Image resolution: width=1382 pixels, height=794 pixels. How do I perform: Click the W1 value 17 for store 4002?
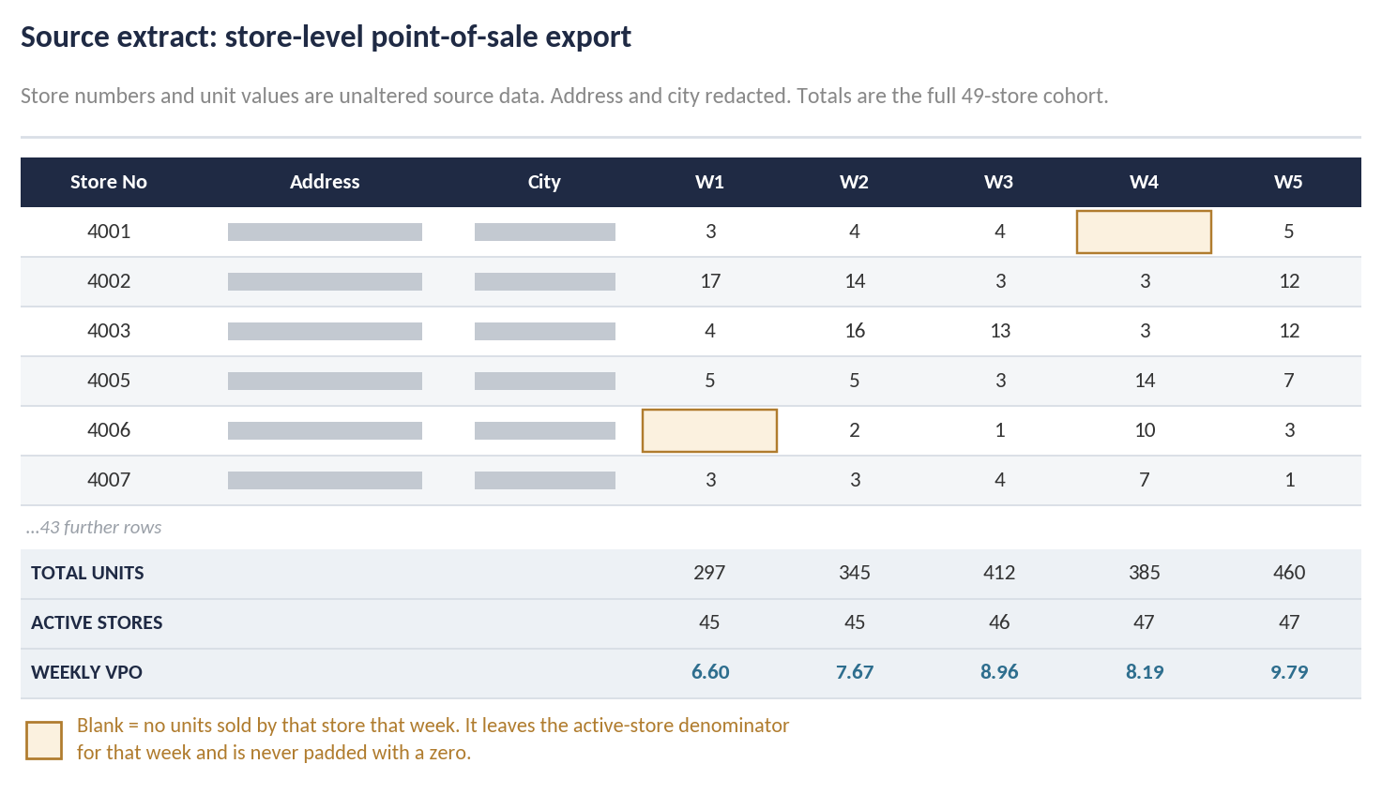(x=710, y=281)
